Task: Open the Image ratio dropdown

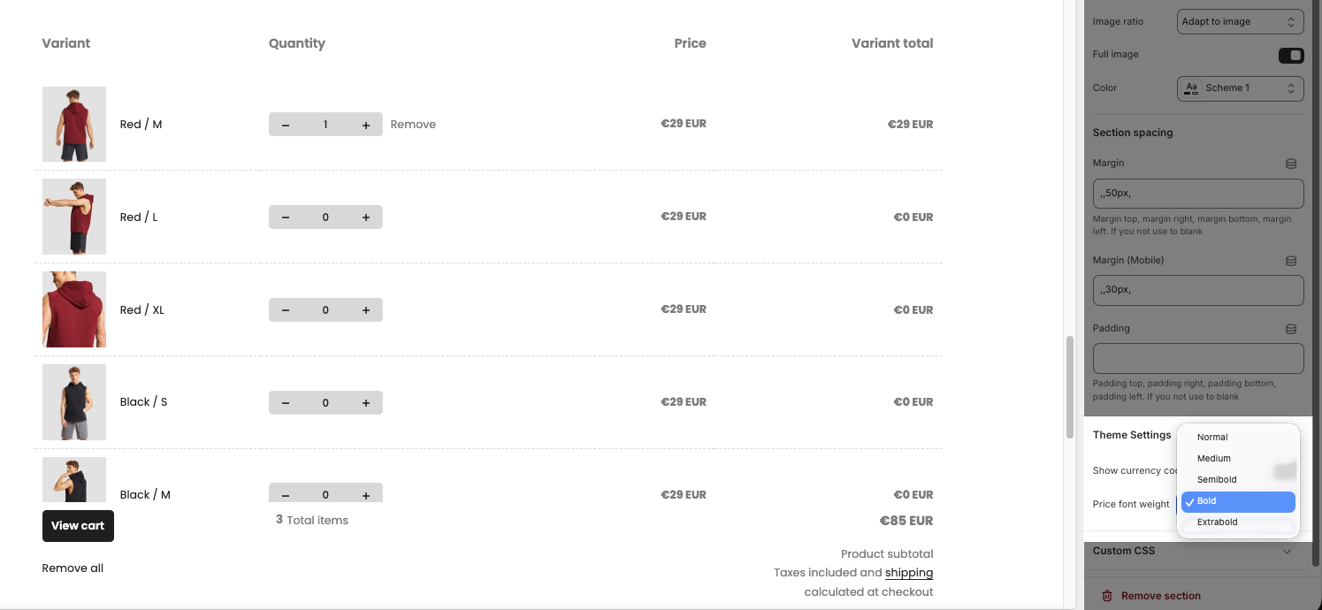Action: pos(1241,21)
